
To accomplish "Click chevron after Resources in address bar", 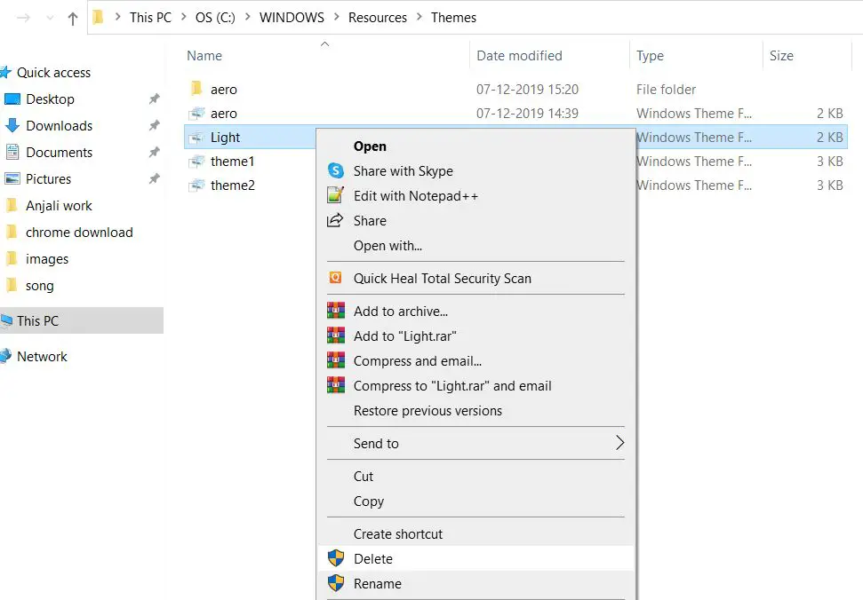I will pyautogui.click(x=420, y=18).
